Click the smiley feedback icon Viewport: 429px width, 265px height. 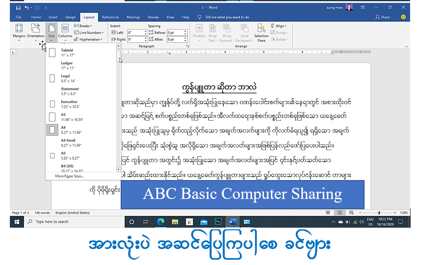click(403, 17)
